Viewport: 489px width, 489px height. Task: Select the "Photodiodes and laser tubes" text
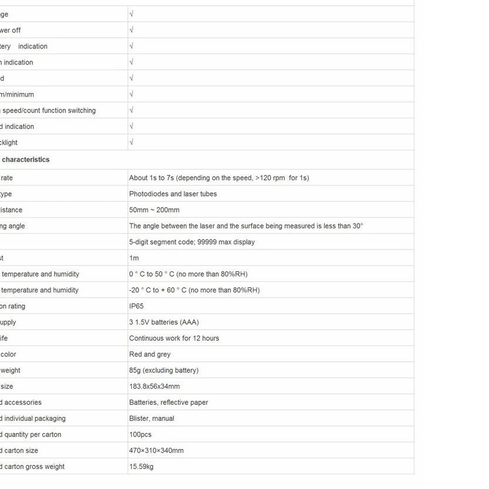173,194
